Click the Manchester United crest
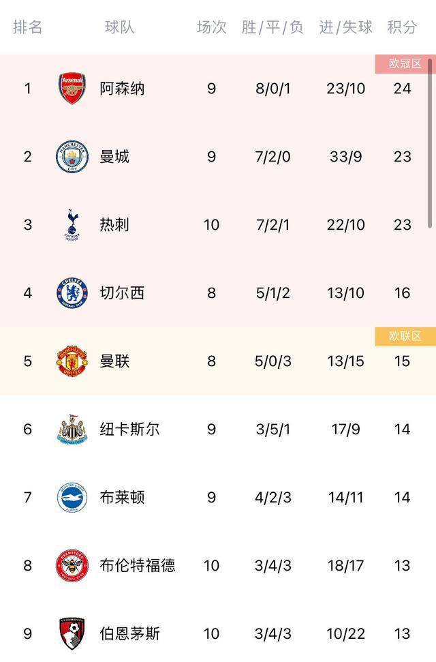Viewport: 436px width, 662px height. pyautogui.click(x=72, y=361)
